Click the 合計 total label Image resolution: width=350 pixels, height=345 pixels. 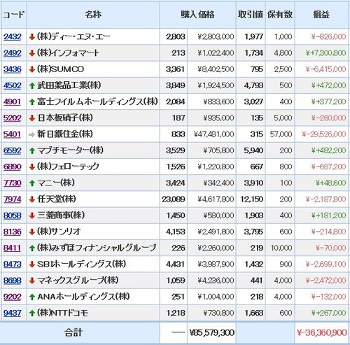click(x=73, y=332)
